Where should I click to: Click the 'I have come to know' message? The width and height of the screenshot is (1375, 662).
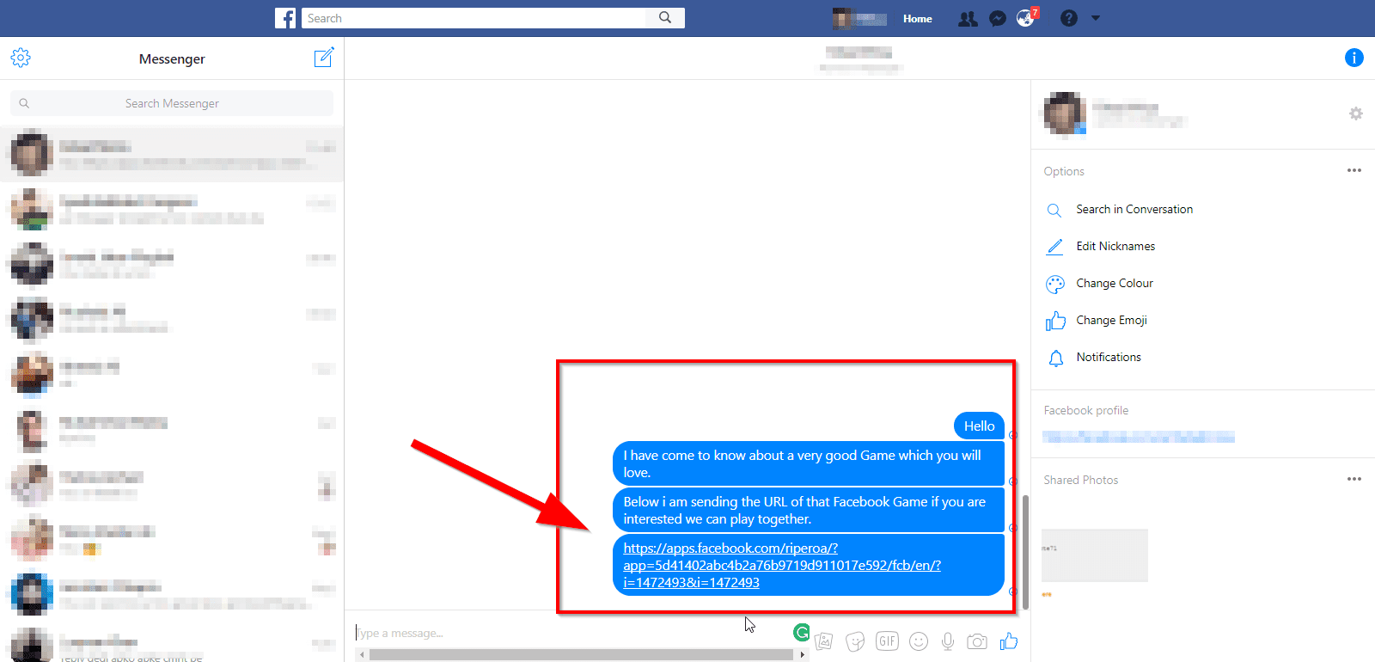coord(808,463)
